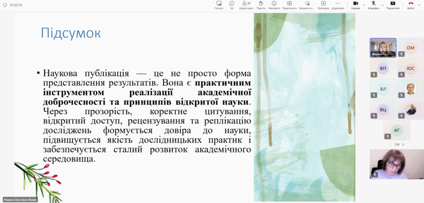Screen dimensions: 424x203
Task: Open the Чат (chat) panel
Action: 232,5
